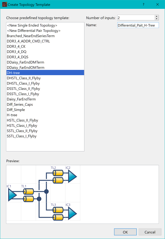The width and height of the screenshot is (165, 239).
Task: Decrease number of inputs with down arrow
Action: click(x=156, y=19)
